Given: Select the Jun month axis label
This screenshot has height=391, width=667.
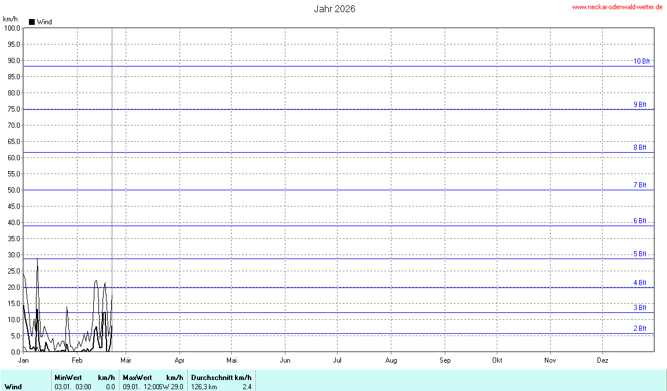Looking at the screenshot, I should tap(285, 360).
